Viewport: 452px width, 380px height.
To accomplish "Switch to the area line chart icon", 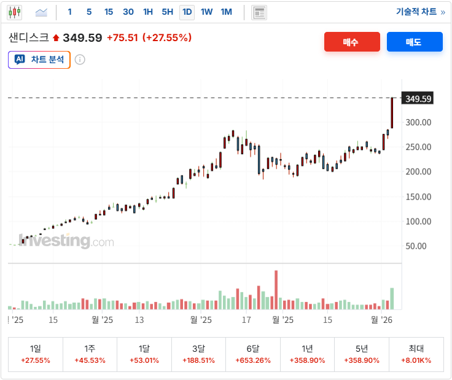I will pyautogui.click(x=41, y=12).
